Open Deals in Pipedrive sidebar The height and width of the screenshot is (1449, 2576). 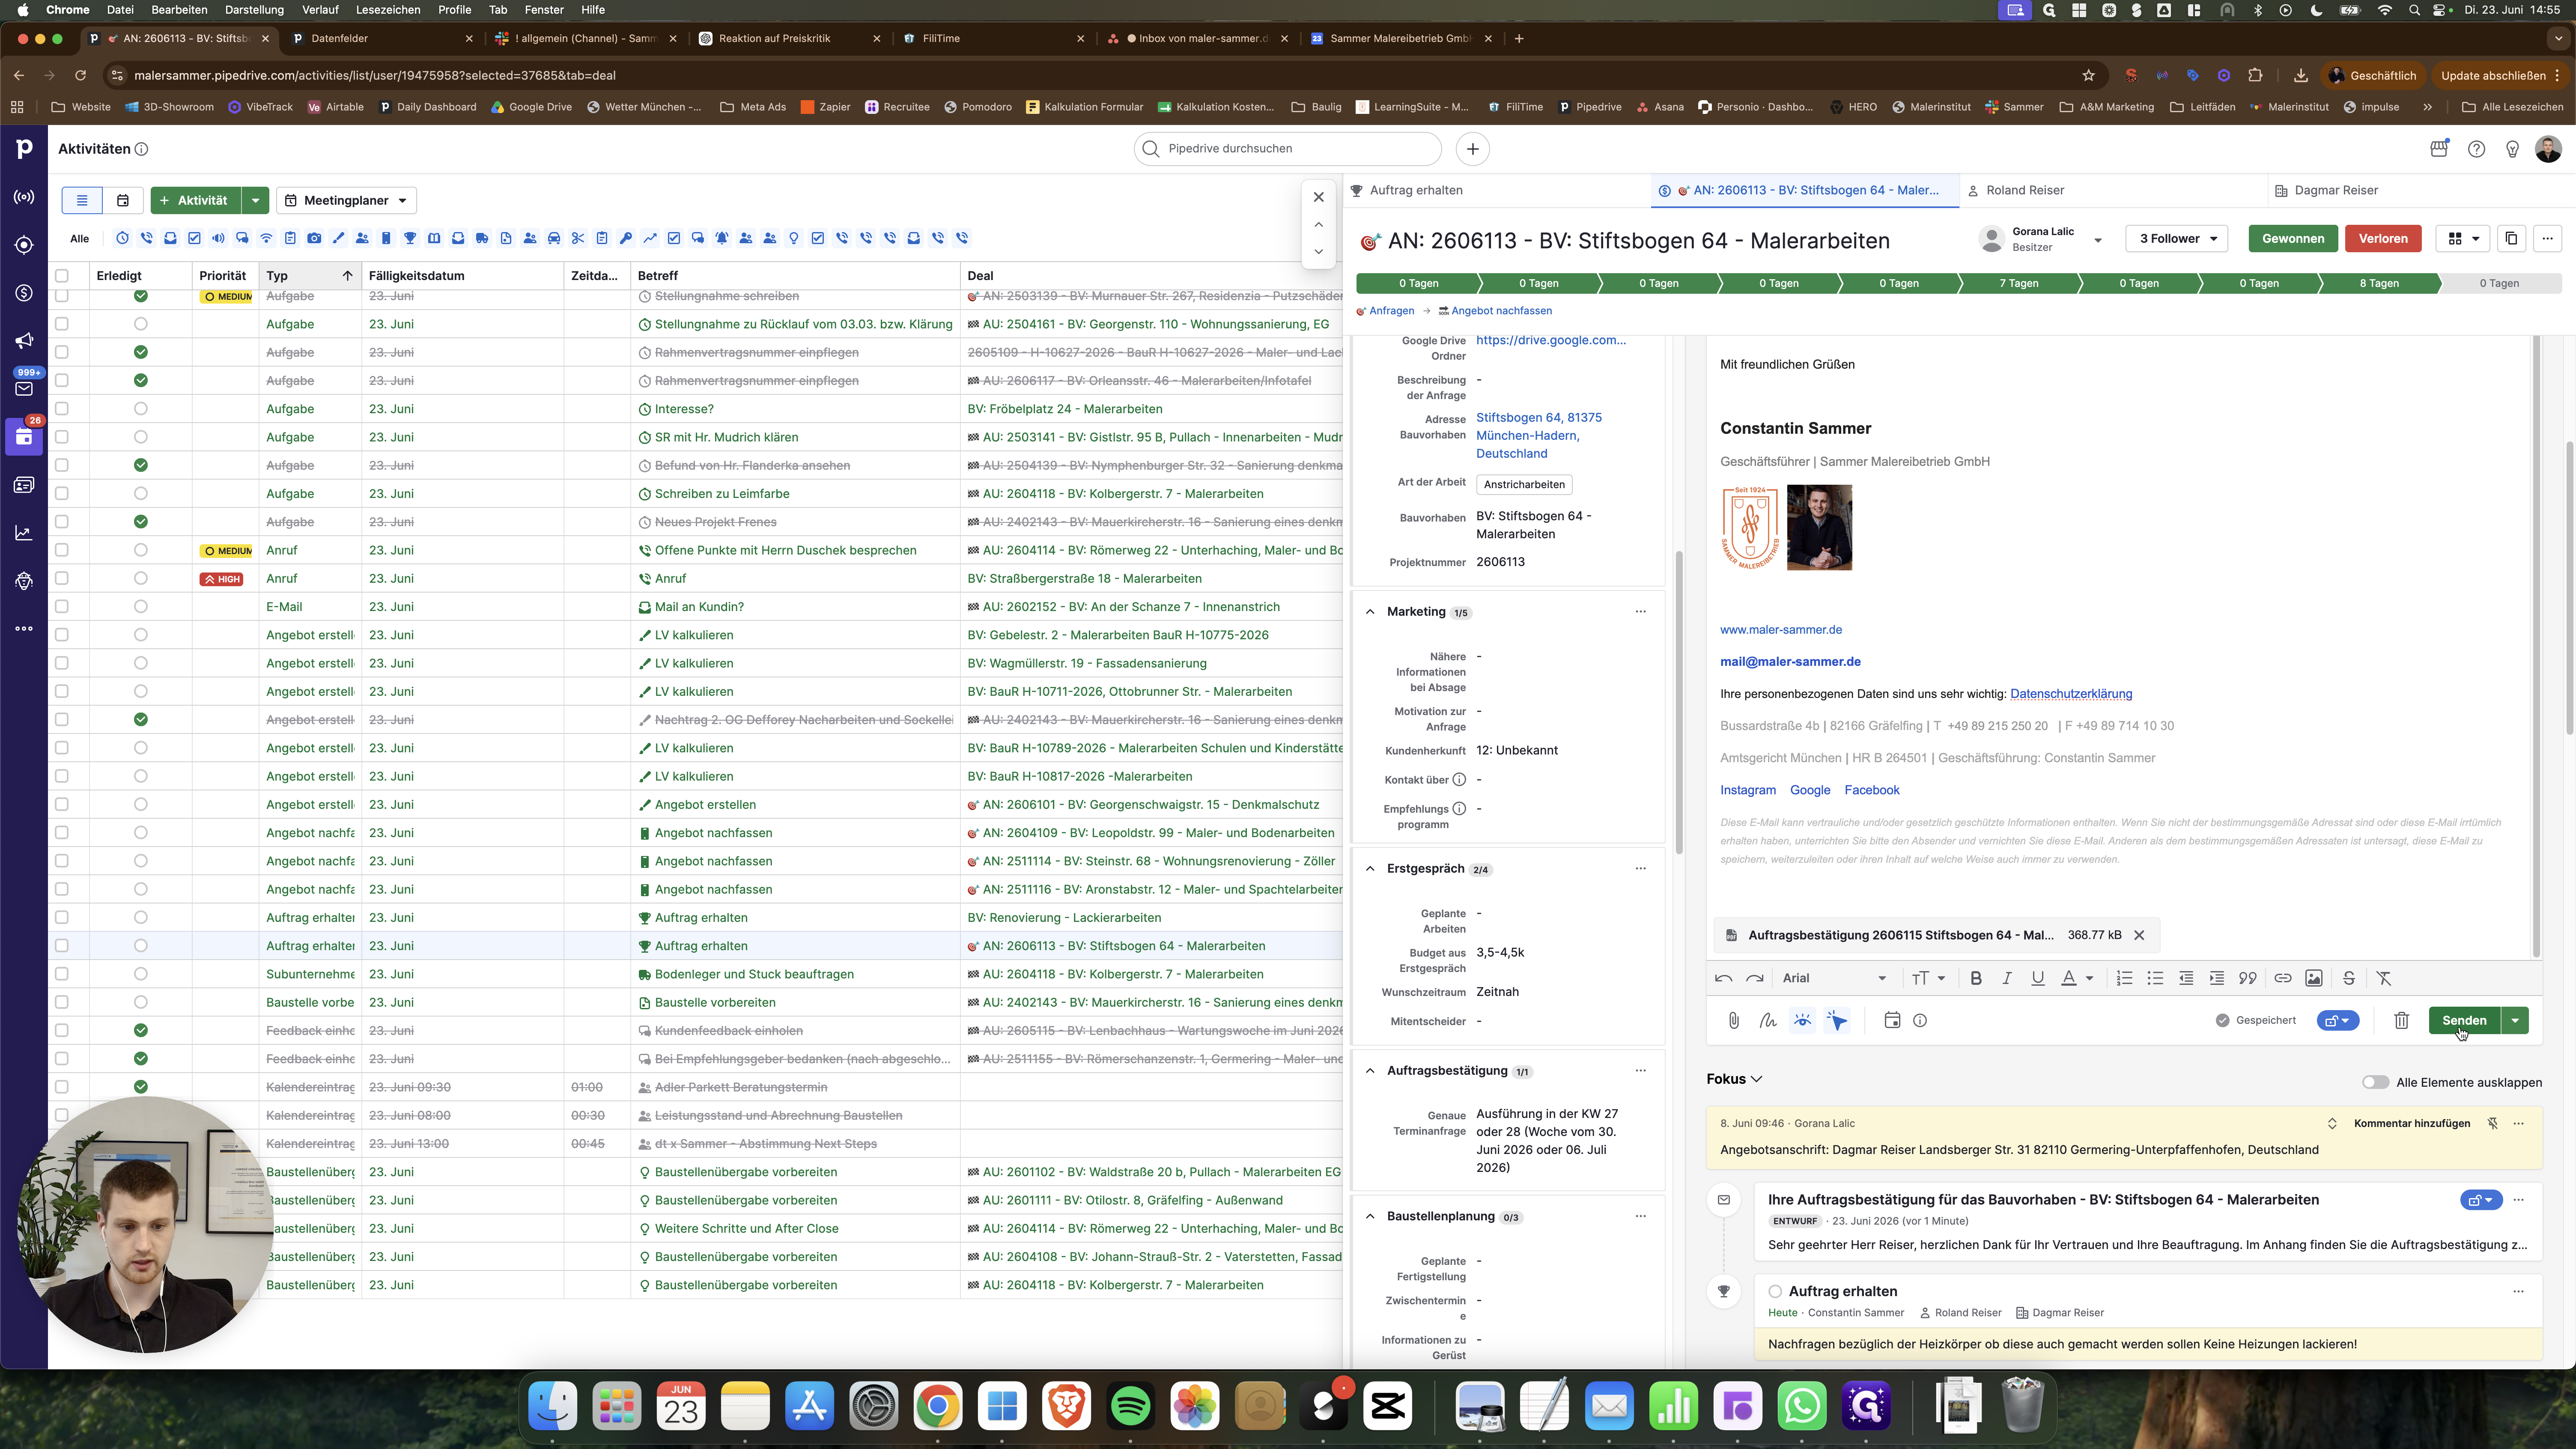click(24, 293)
